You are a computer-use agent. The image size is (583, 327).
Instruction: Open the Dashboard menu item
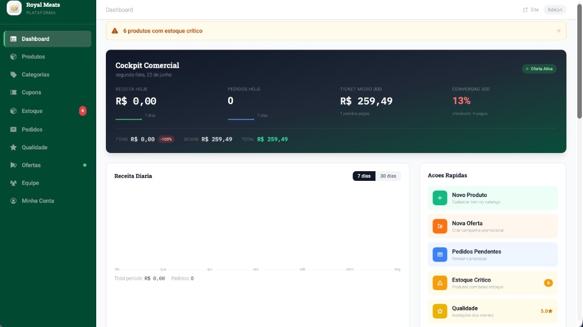pyautogui.click(x=47, y=39)
